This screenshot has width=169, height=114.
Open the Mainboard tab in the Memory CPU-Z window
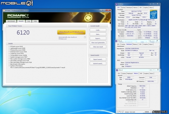(130, 74)
